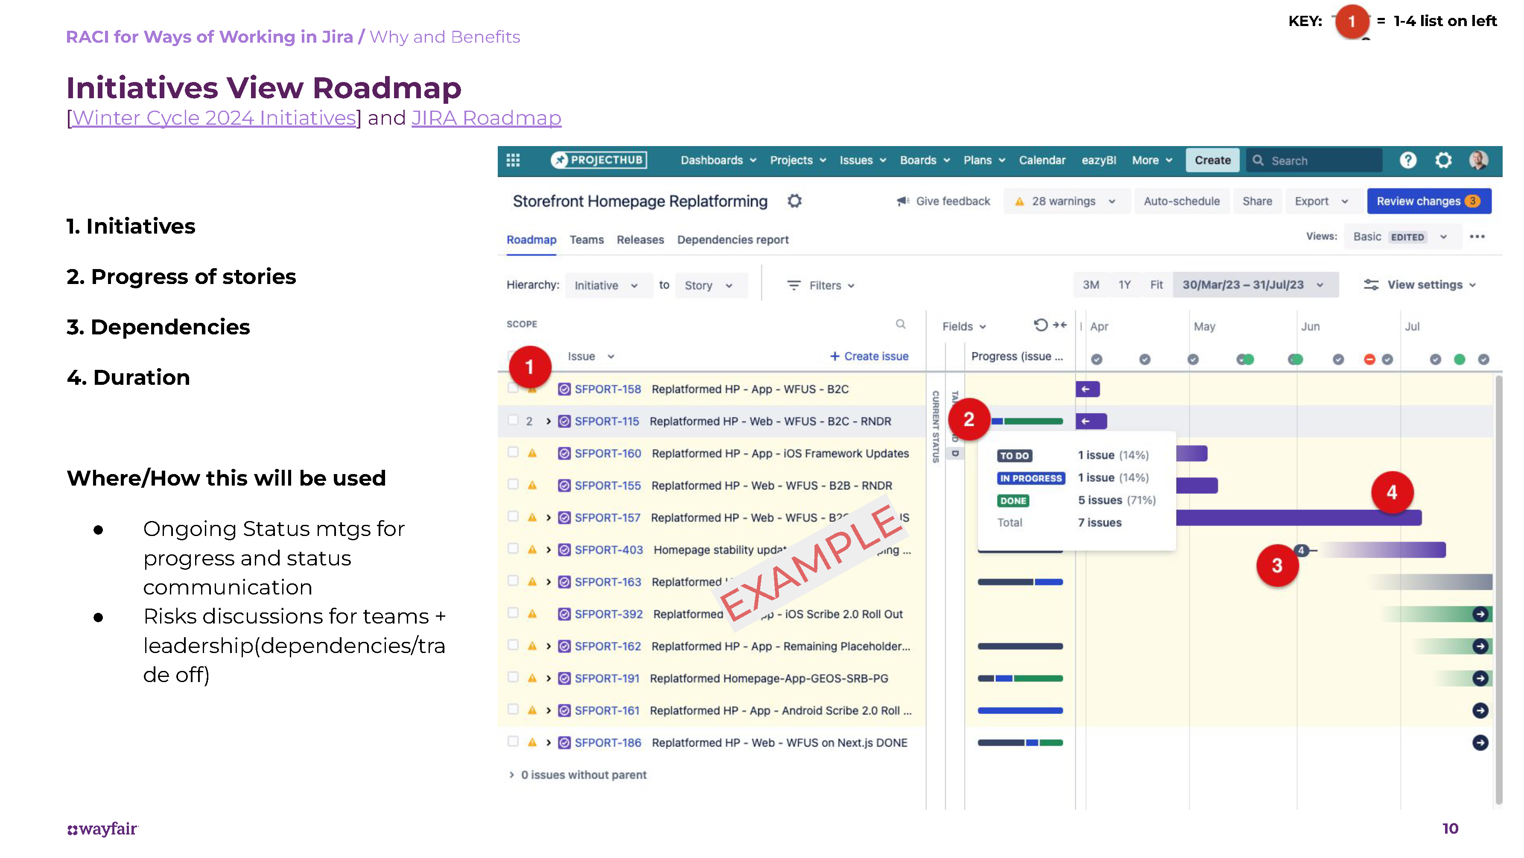This screenshot has height=858, width=1524.
Task: Click the warning icon on SFPORT-155
Action: [x=532, y=485]
